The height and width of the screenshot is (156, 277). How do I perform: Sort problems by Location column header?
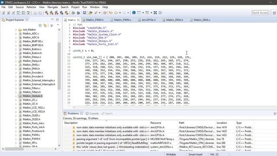225,123
